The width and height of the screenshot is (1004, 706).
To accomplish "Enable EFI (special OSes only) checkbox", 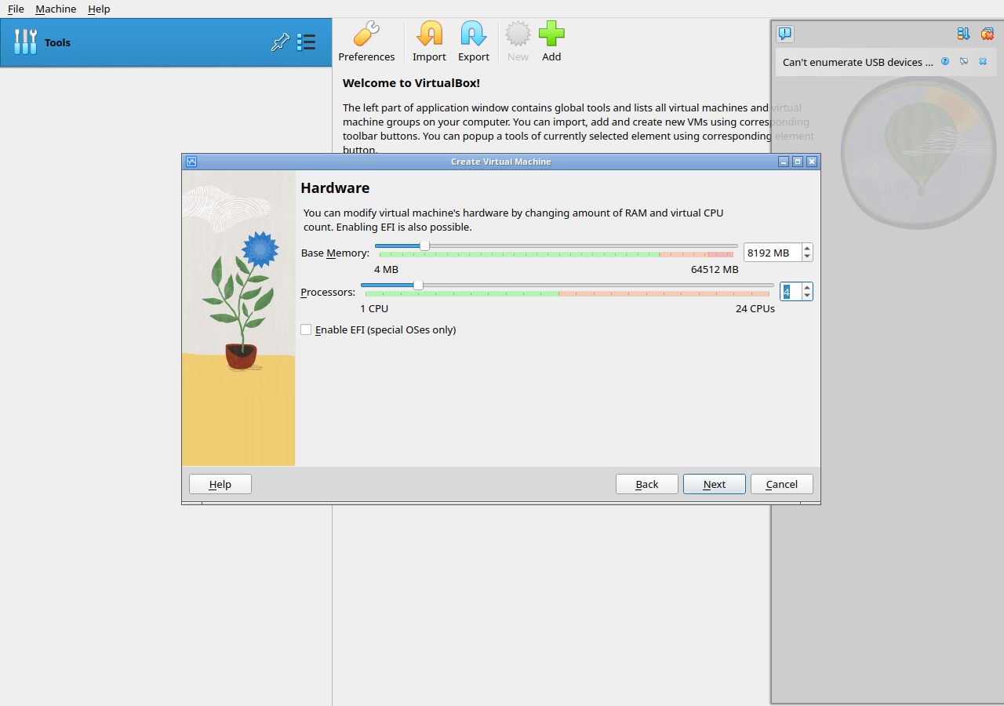I will [306, 330].
